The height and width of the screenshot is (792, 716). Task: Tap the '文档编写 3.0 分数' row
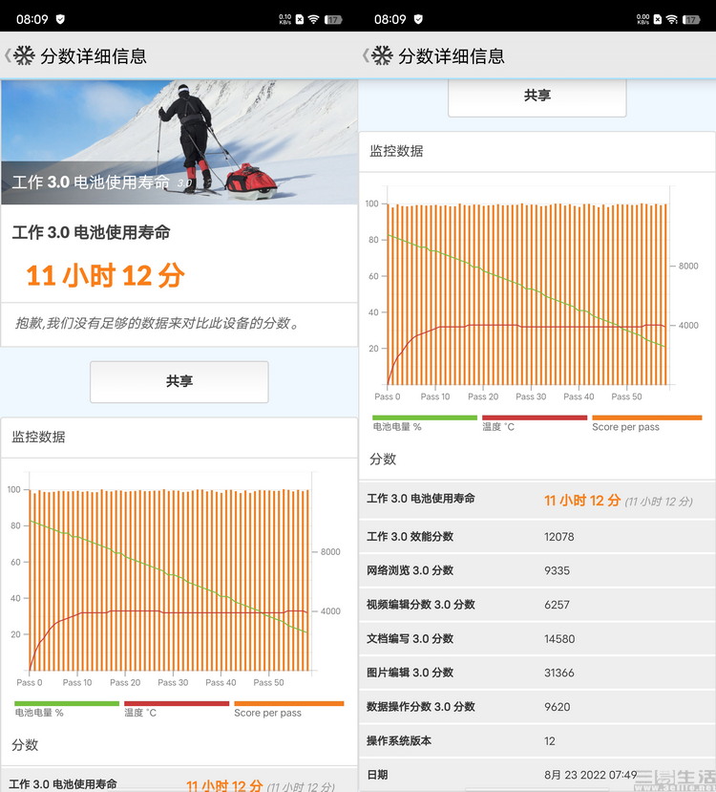537,638
